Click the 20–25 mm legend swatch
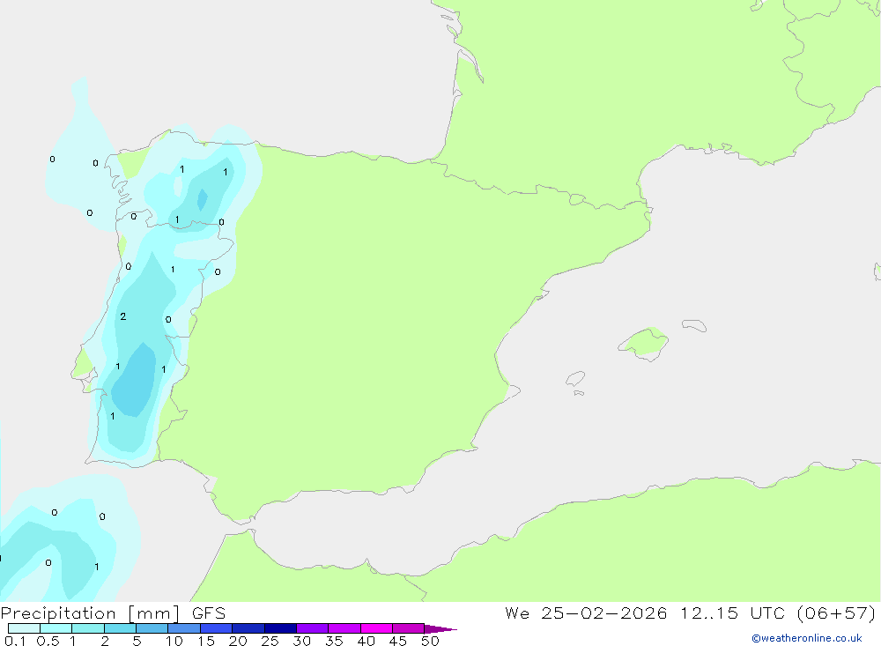 click(x=248, y=628)
